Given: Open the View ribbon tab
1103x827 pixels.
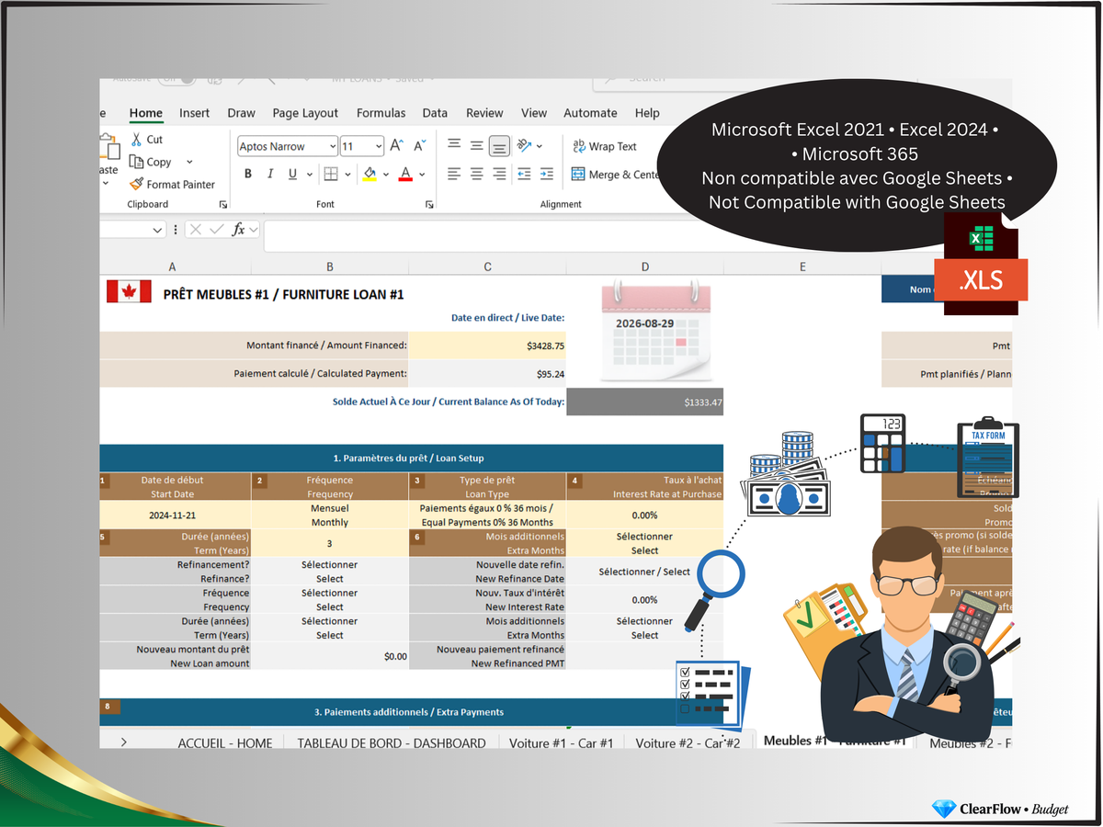Looking at the screenshot, I should click(534, 113).
